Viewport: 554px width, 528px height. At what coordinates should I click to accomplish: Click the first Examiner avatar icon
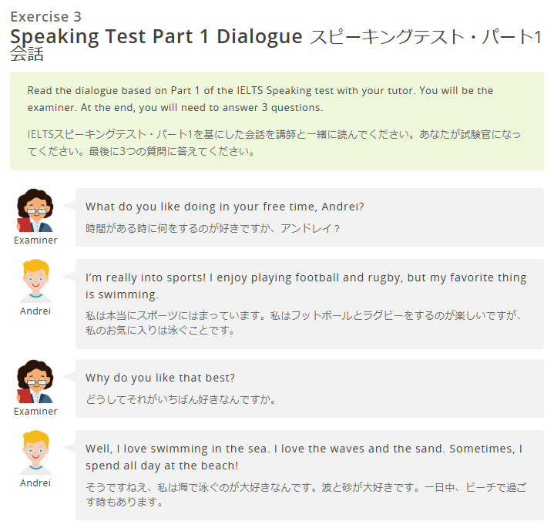coord(35,210)
